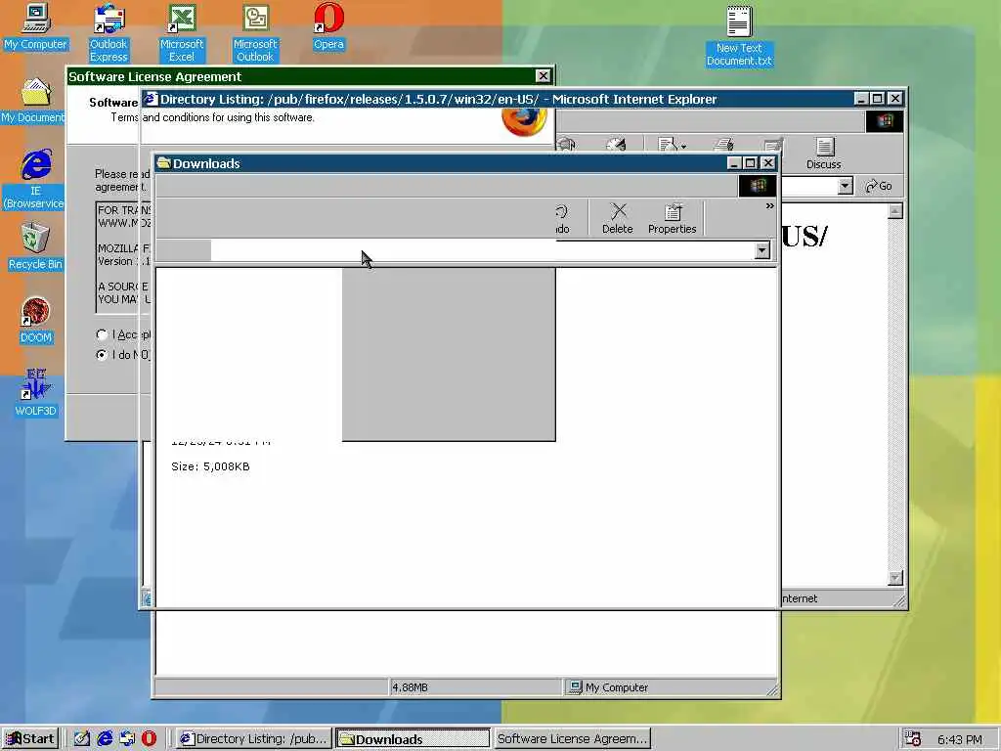
Task: Select the WOLF3D desktop shortcut
Action: pos(36,393)
